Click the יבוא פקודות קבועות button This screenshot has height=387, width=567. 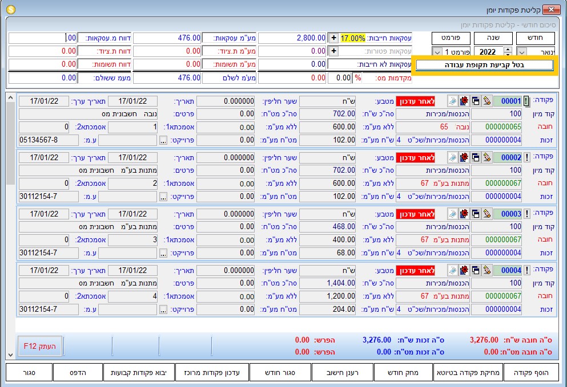[x=139, y=373]
